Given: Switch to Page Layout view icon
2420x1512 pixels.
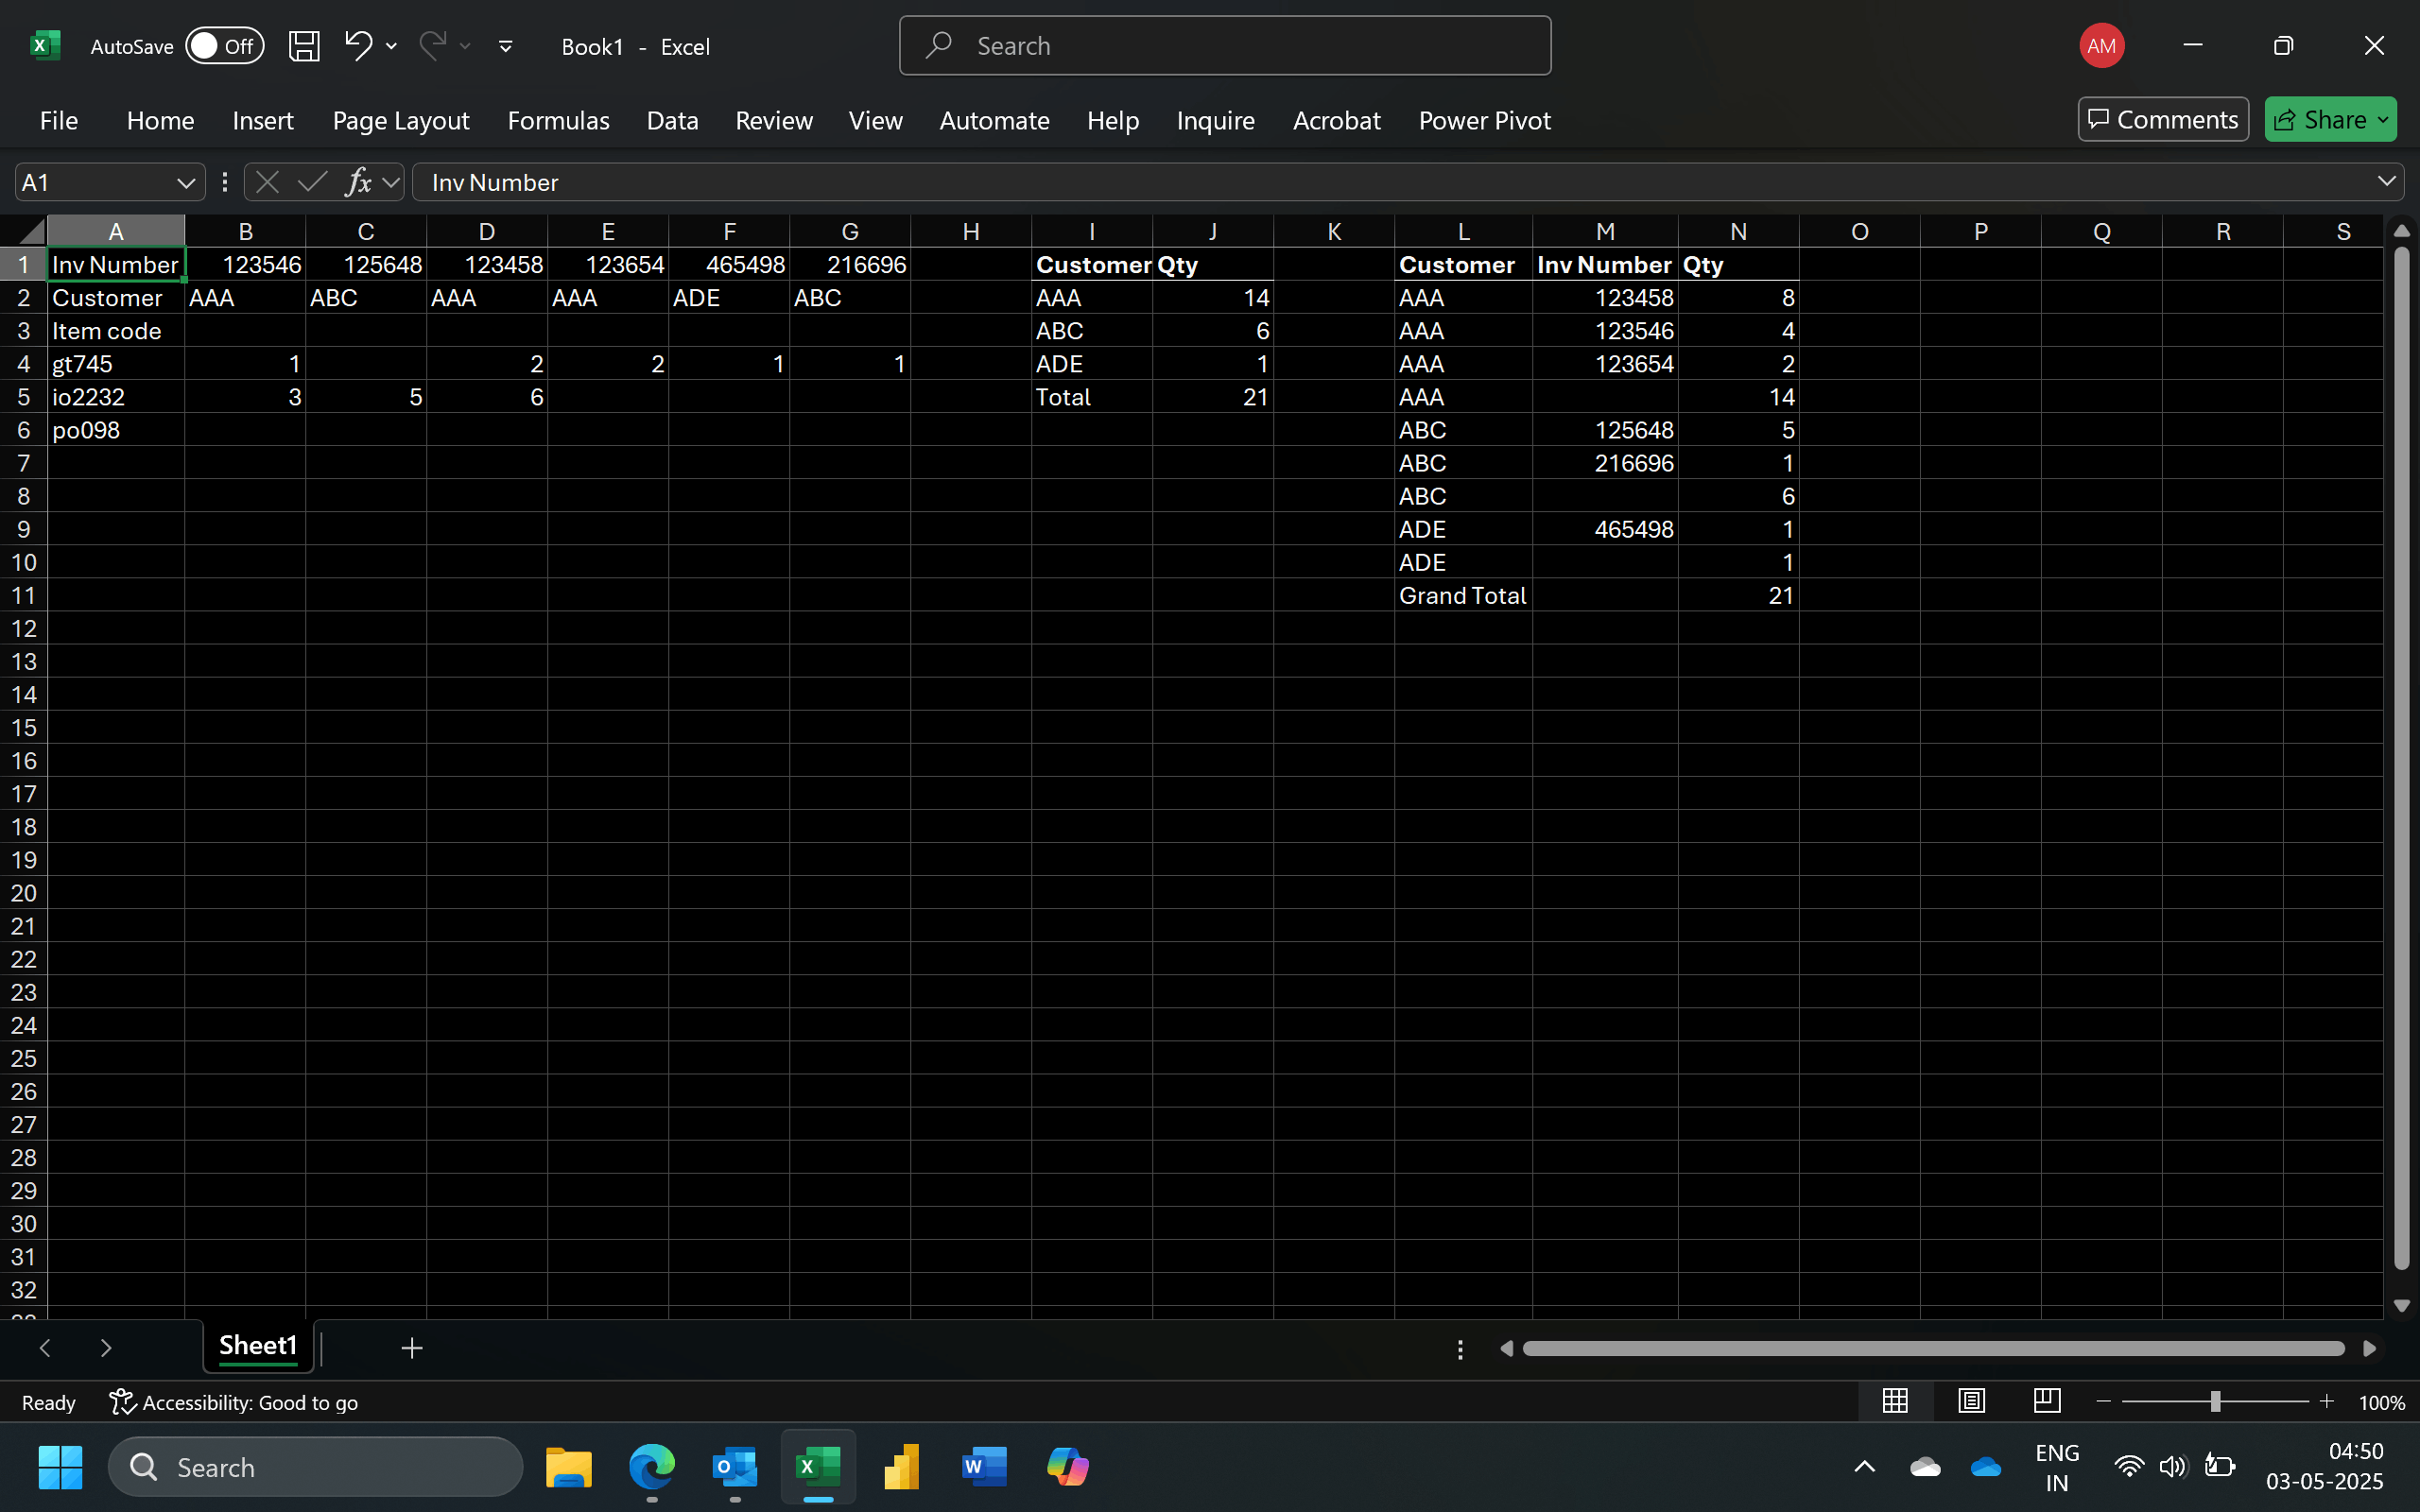Looking at the screenshot, I should [x=1971, y=1401].
